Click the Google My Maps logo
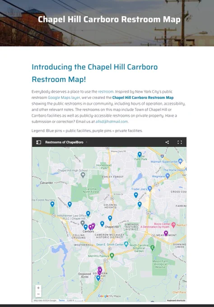Screen dimensions: 214x307 point(109,296)
